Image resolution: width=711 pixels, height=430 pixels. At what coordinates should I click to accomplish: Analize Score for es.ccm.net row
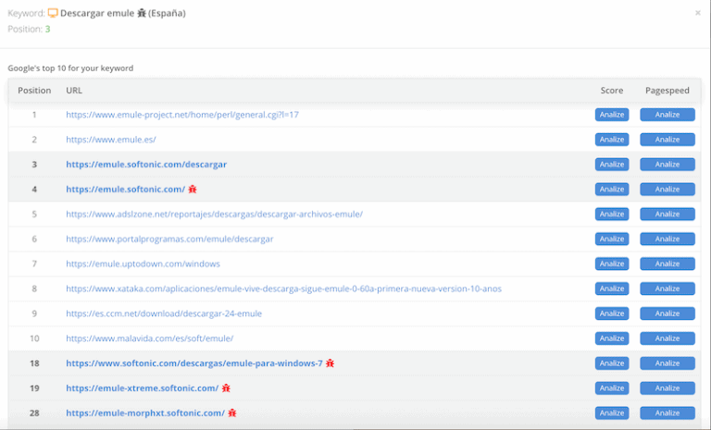[x=612, y=313]
